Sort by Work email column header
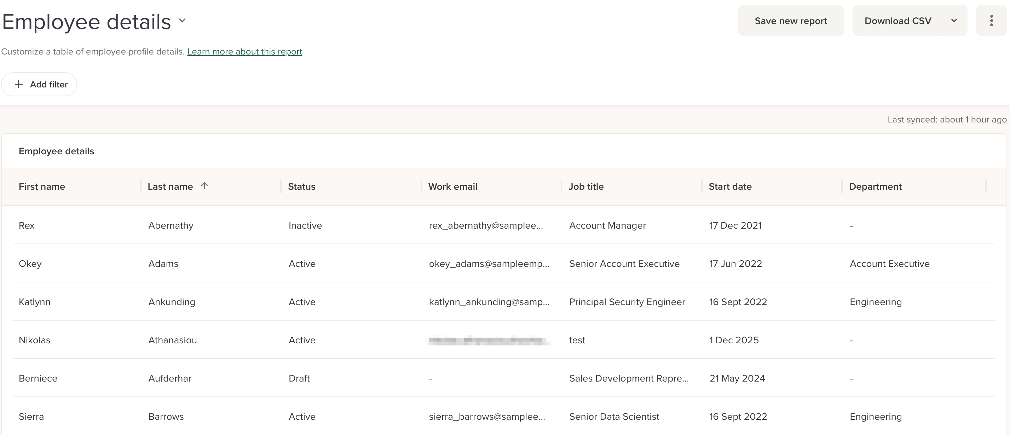The width and height of the screenshot is (1010, 435). pos(452,187)
